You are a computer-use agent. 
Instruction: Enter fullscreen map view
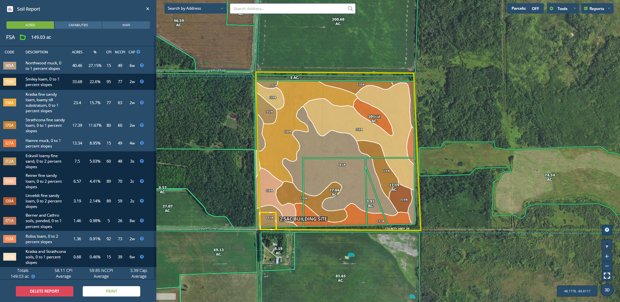607,276
